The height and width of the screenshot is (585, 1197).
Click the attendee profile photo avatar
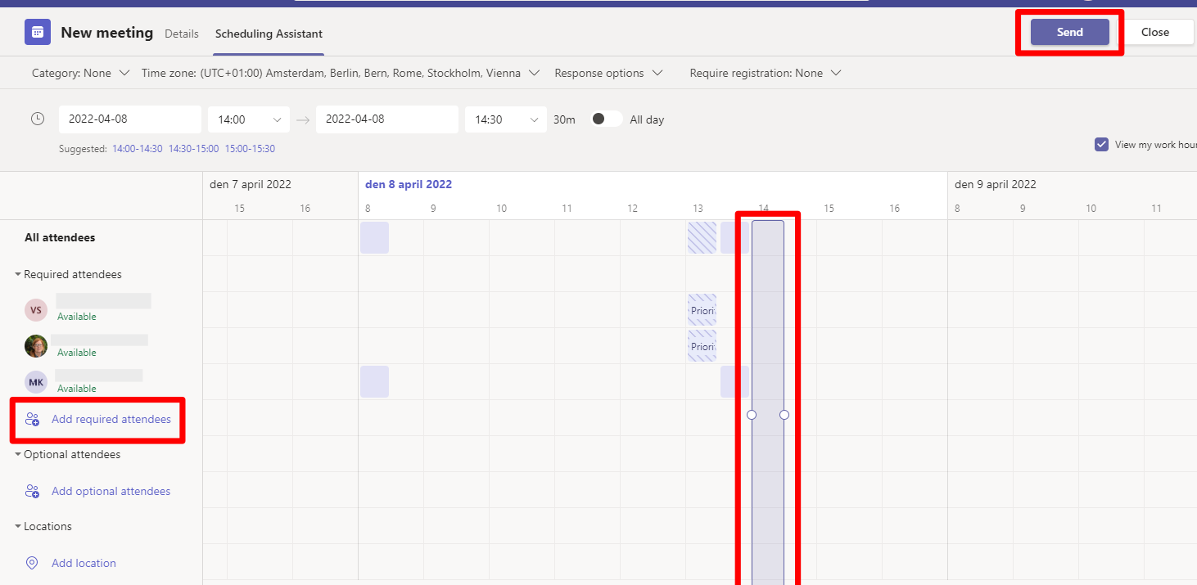36,346
